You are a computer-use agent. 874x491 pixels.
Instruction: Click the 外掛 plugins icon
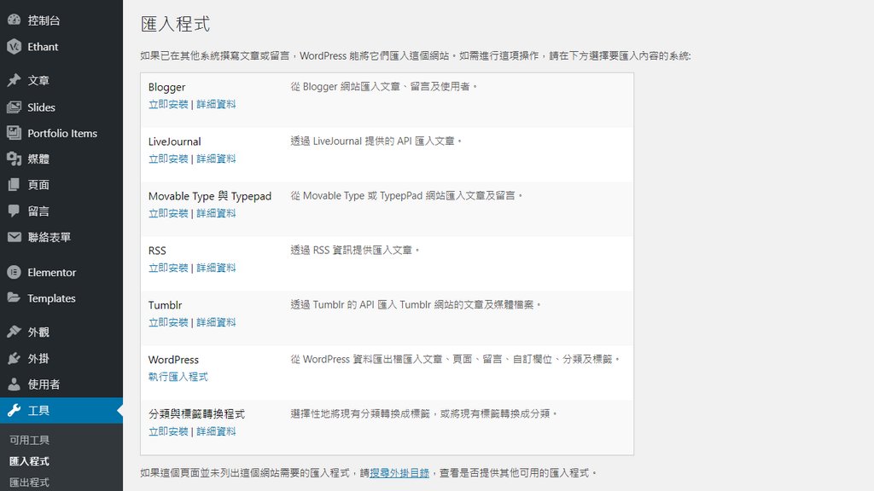(15, 358)
